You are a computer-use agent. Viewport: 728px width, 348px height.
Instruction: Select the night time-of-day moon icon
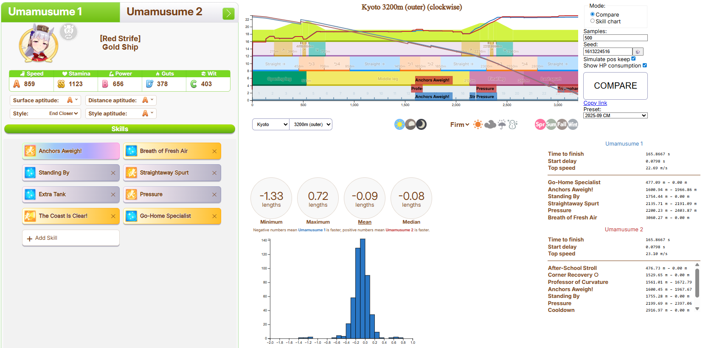(x=421, y=124)
